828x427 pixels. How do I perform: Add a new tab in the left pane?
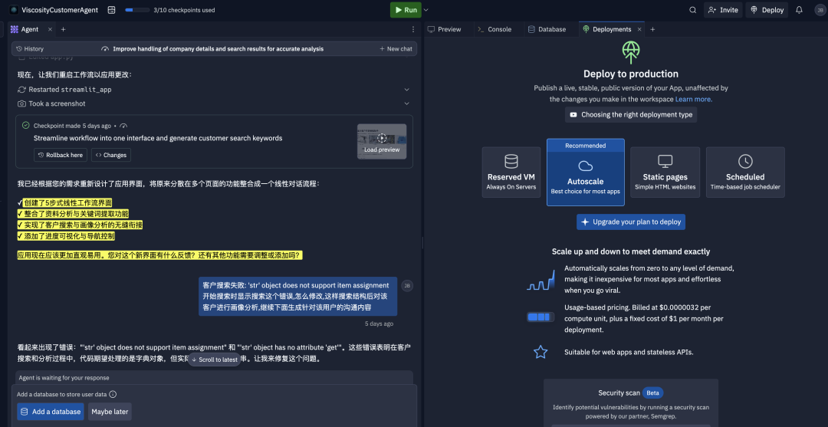point(64,29)
